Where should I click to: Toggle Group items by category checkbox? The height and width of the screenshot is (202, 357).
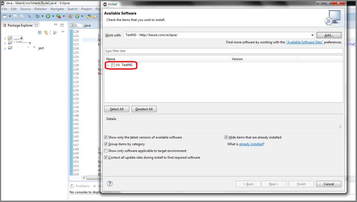pos(106,144)
